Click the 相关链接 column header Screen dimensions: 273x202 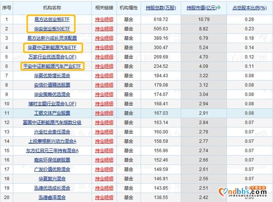(104, 8)
